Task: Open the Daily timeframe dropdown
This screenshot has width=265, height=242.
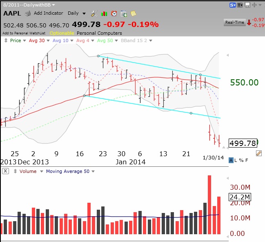Action: tap(76, 13)
